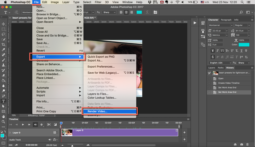
Task: Select the Path Selection tool
Action: tap(3, 106)
